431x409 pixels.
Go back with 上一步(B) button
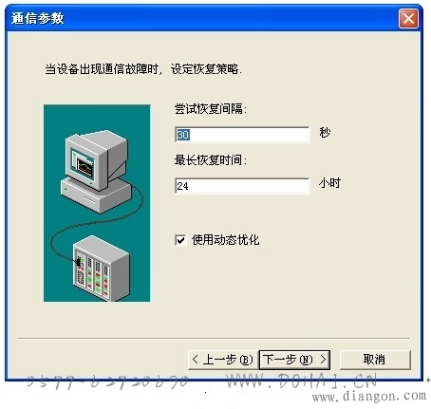(x=223, y=360)
